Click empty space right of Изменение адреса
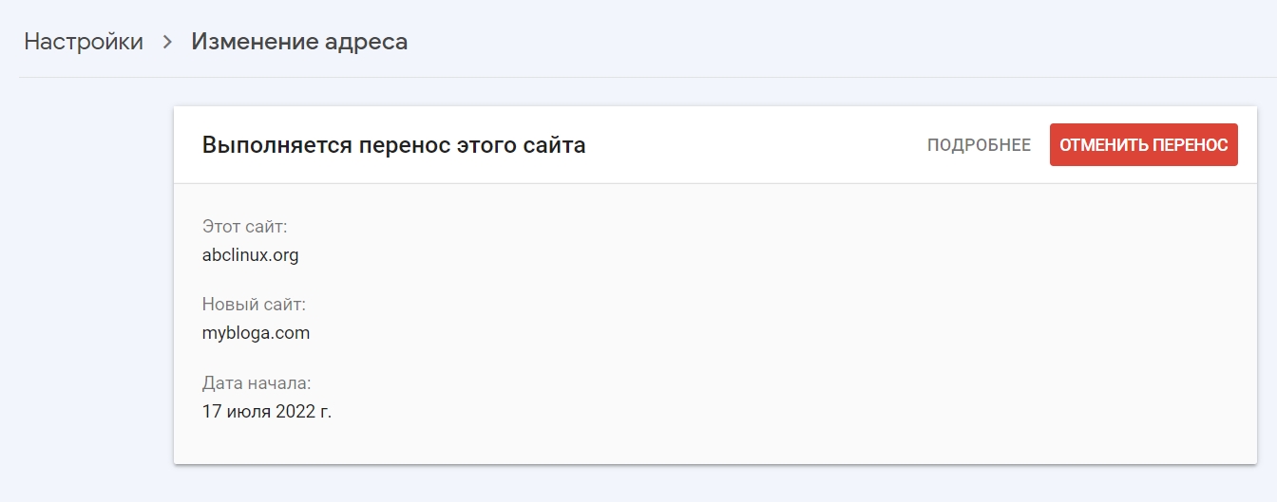The image size is (1277, 502). coord(760,42)
